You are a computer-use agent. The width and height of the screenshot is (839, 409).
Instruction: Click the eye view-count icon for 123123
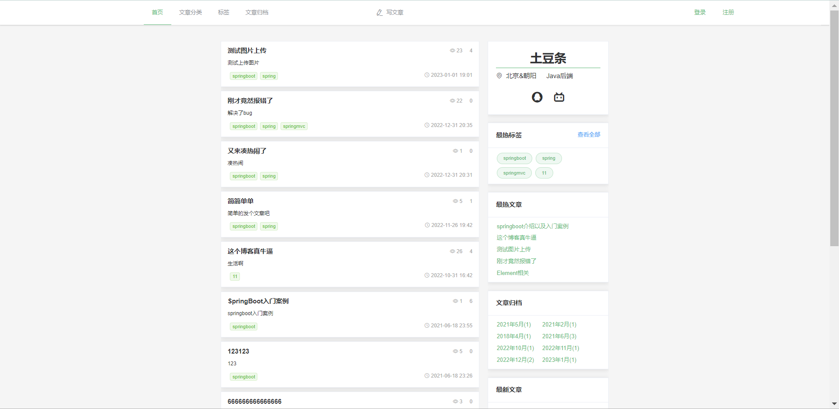pos(455,351)
